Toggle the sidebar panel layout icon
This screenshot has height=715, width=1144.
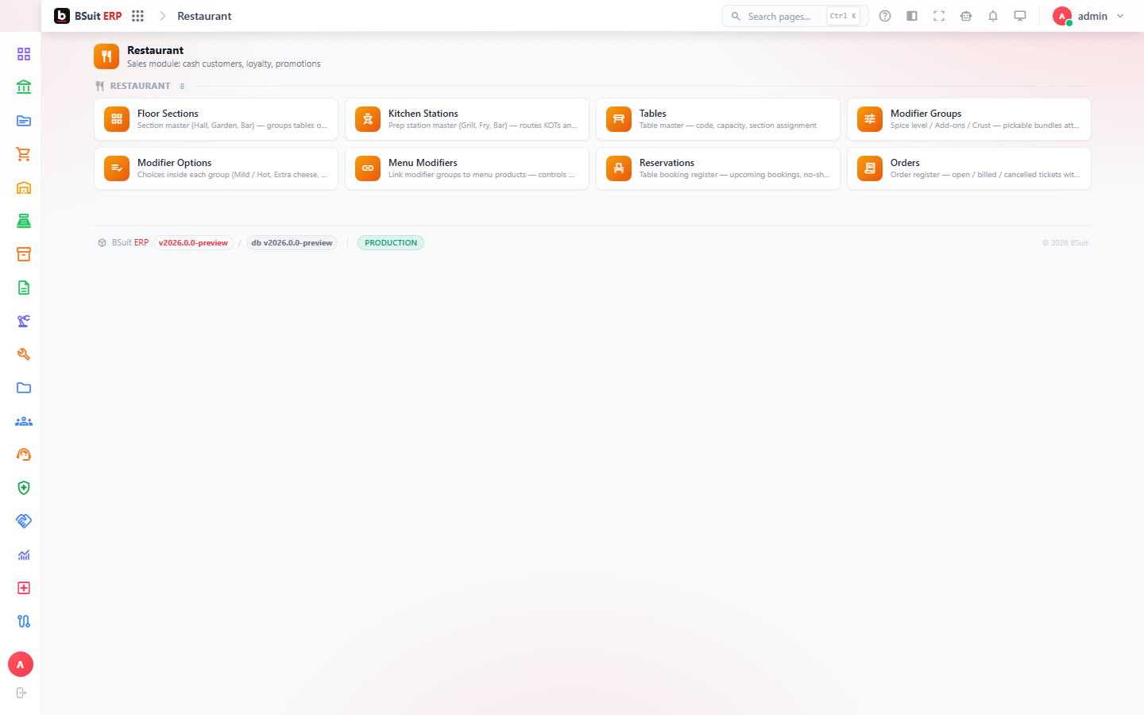click(912, 16)
